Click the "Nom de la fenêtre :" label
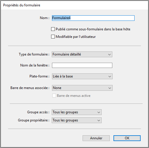The width and height of the screenshot is (149, 148). (35, 65)
